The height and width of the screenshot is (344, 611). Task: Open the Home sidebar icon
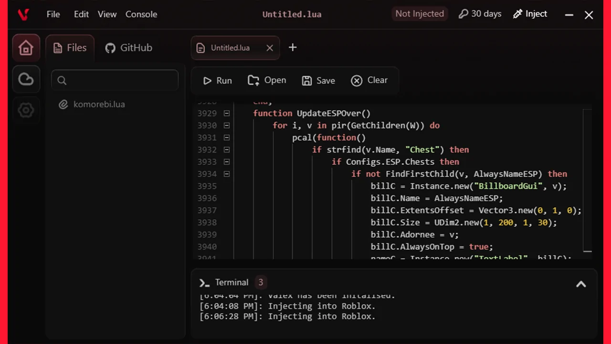pyautogui.click(x=26, y=48)
